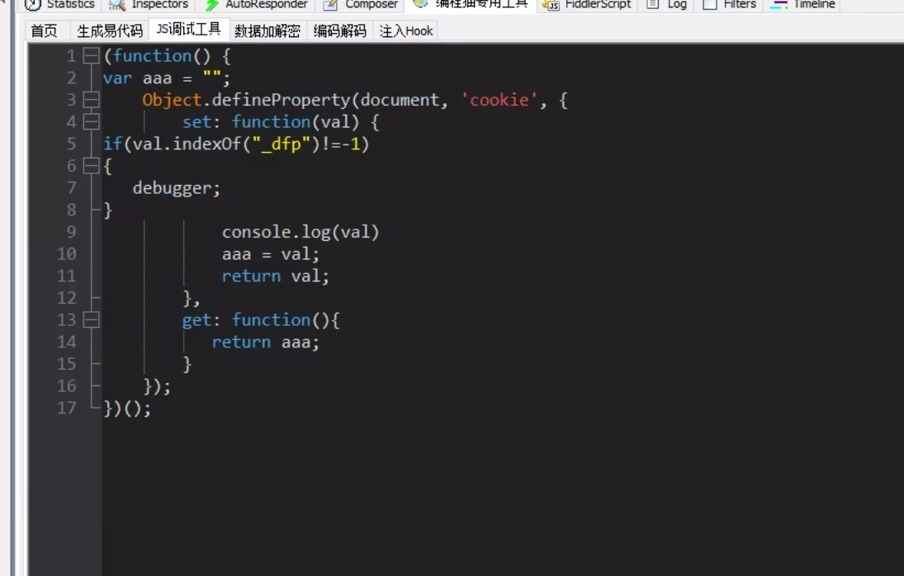Click the 'cookie' string literal

point(499,100)
